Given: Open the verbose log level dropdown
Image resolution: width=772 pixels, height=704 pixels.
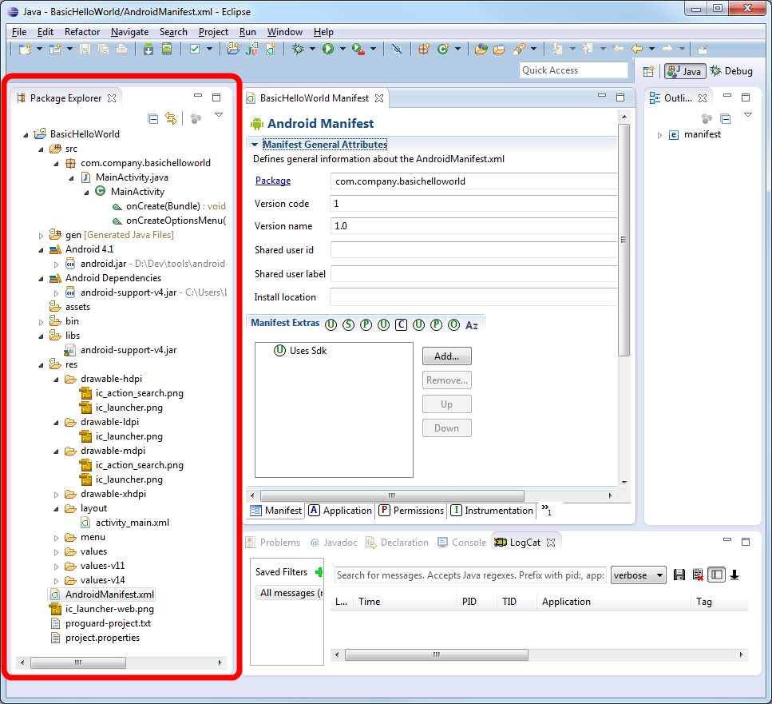Looking at the screenshot, I should point(638,575).
